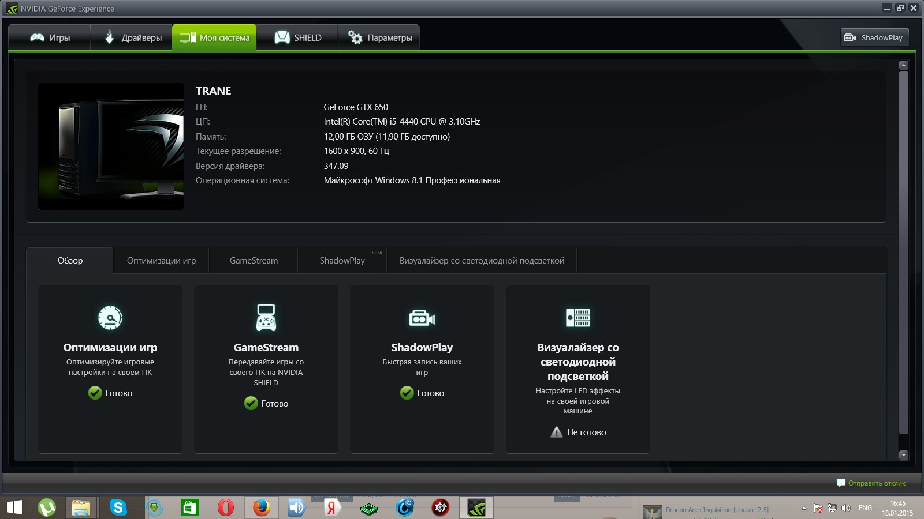Screen dimensions: 924x519
Task: Open the ShadowPlay BETA sub-tab
Action: pyautogui.click(x=342, y=261)
